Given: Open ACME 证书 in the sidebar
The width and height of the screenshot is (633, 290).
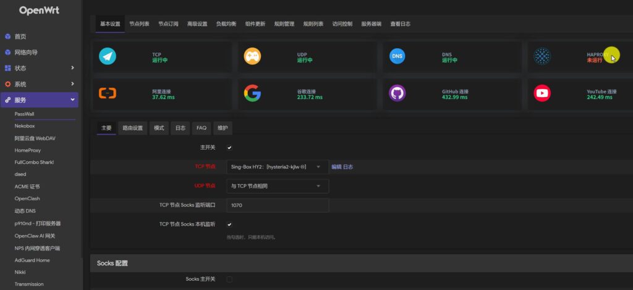Looking at the screenshot, I should (27, 187).
